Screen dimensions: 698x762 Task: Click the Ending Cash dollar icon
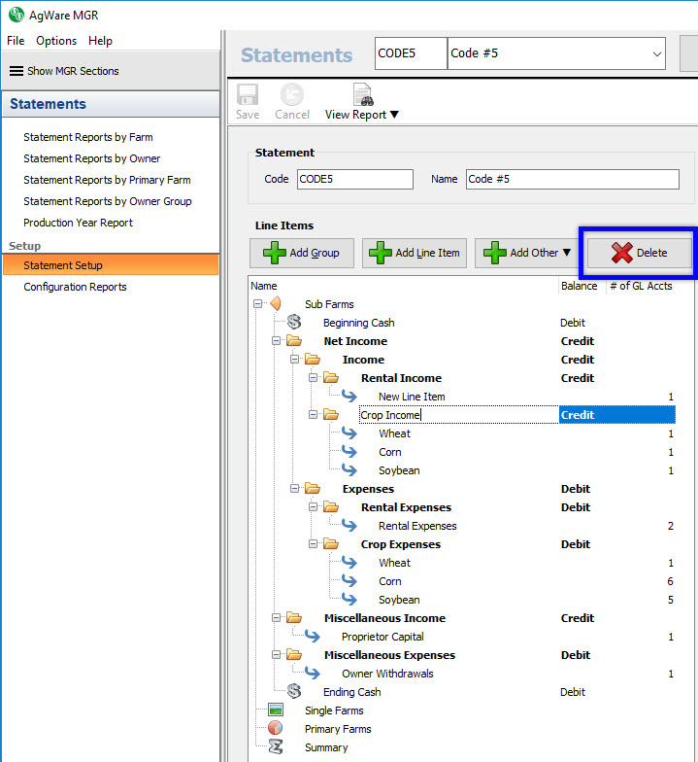click(x=294, y=692)
